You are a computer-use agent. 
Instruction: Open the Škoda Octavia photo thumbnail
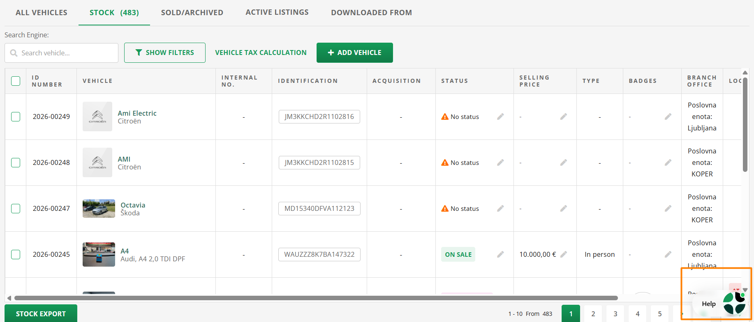coord(99,208)
